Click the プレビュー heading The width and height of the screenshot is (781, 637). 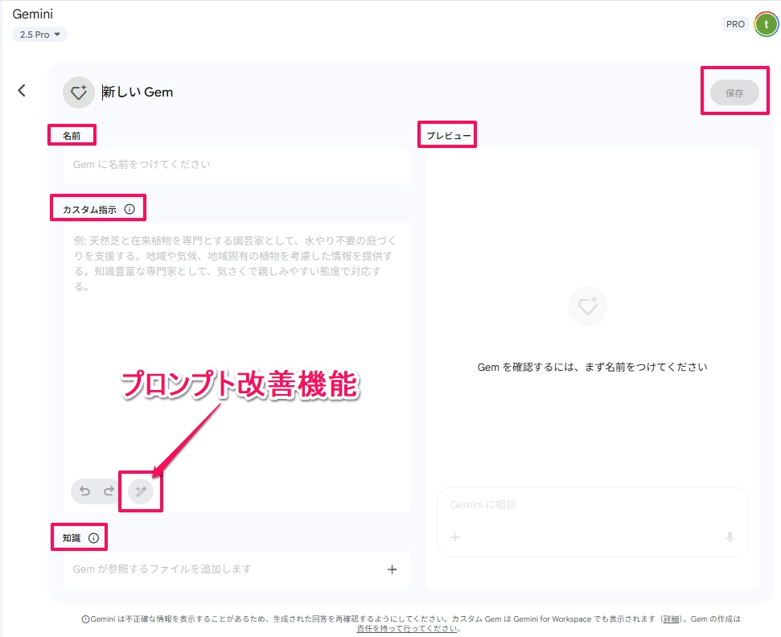[448, 135]
